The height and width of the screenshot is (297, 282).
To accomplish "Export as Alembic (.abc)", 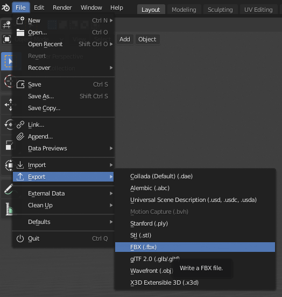I will coord(195,188).
